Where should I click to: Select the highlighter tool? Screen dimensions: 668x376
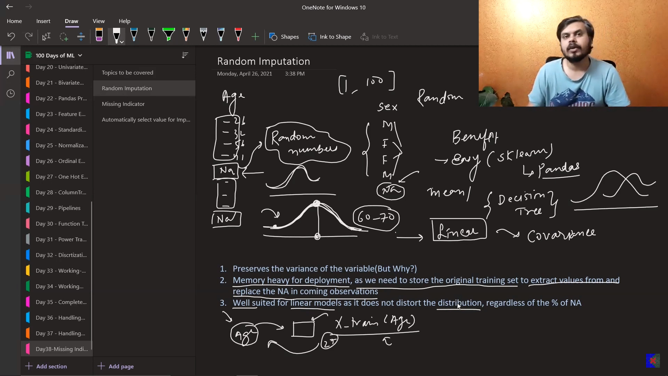pyautogui.click(x=169, y=36)
